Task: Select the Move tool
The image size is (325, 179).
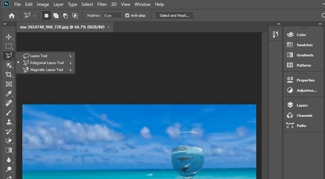Action: pos(9,37)
